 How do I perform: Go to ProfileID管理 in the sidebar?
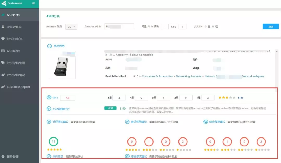(x=16, y=63)
